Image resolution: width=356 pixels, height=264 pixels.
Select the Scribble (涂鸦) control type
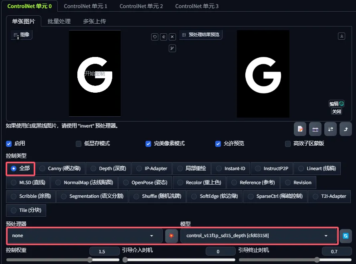coord(31,196)
